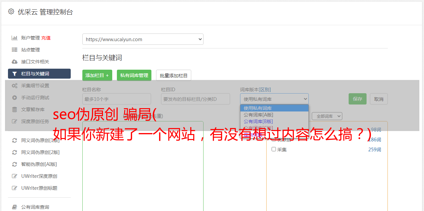Click the 186词 count link
This screenshot has height=211, width=424.
tap(375, 140)
